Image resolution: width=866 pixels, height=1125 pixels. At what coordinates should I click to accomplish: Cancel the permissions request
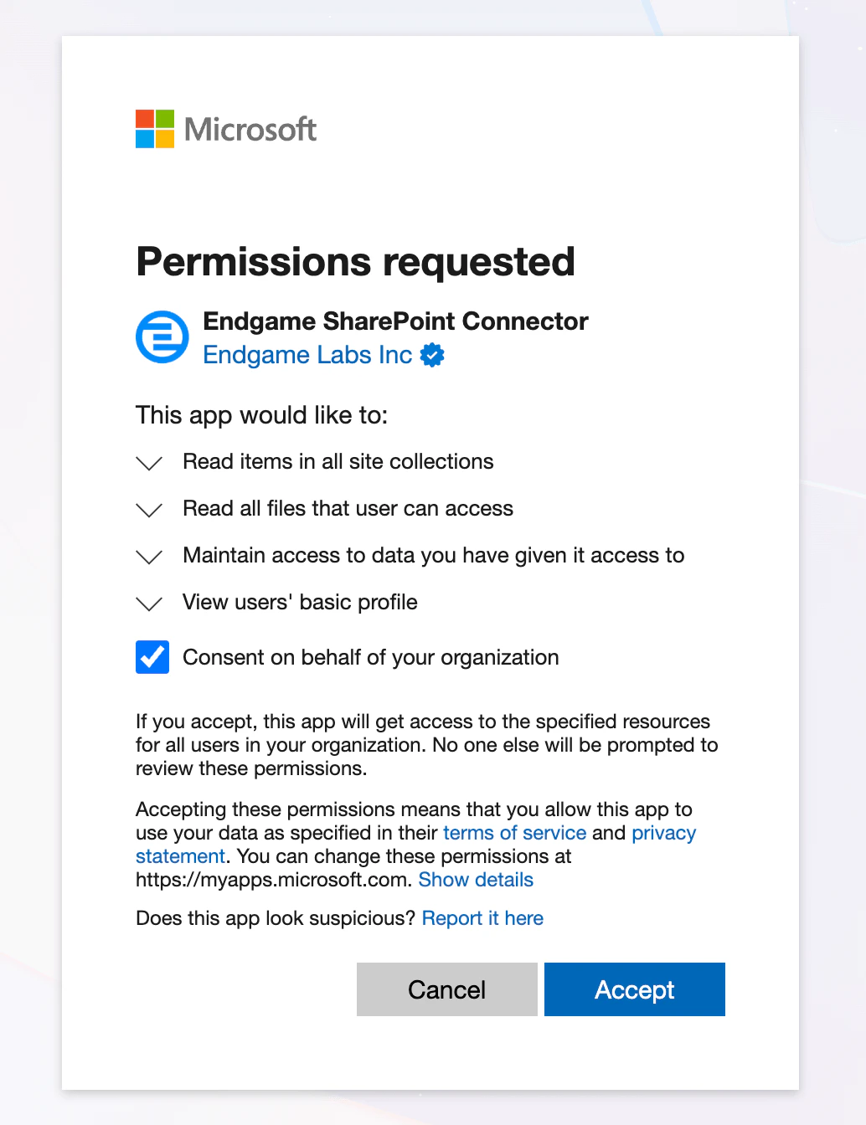point(446,989)
